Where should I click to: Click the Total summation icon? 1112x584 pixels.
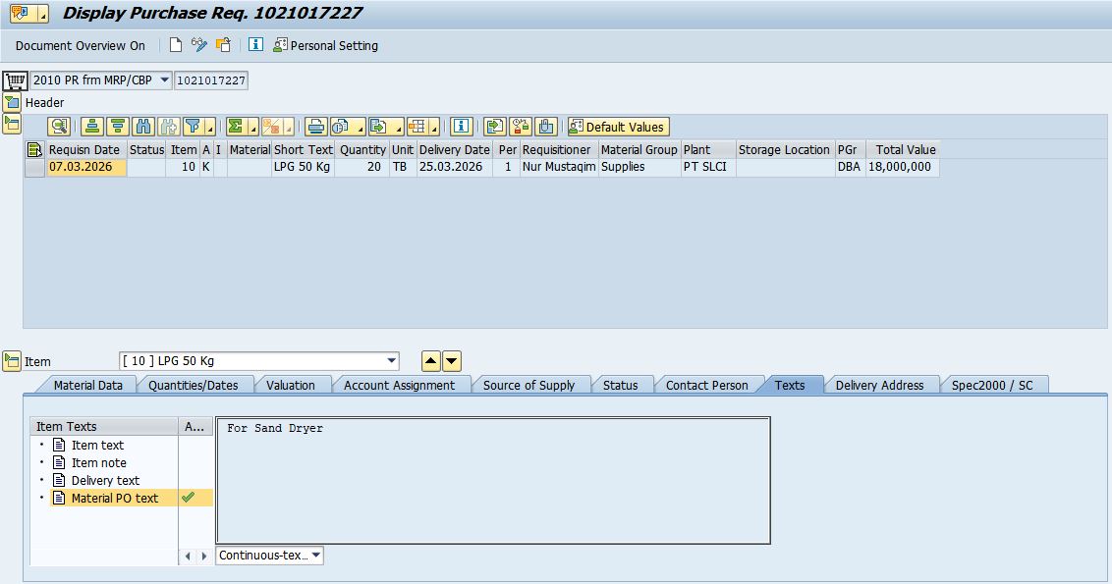point(236,127)
